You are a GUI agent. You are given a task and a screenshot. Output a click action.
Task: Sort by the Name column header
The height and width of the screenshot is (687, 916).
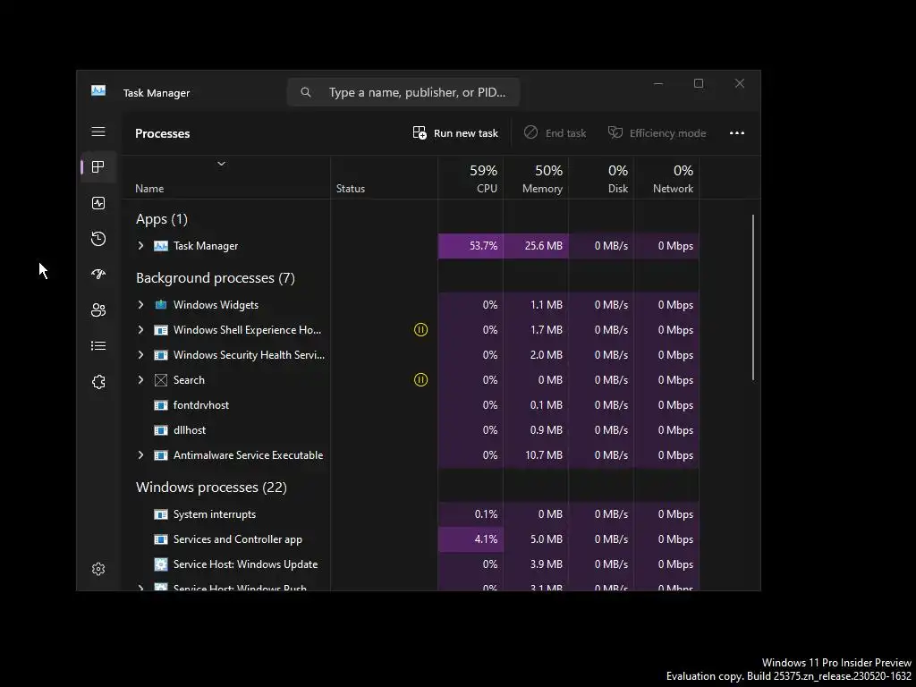coord(225,178)
